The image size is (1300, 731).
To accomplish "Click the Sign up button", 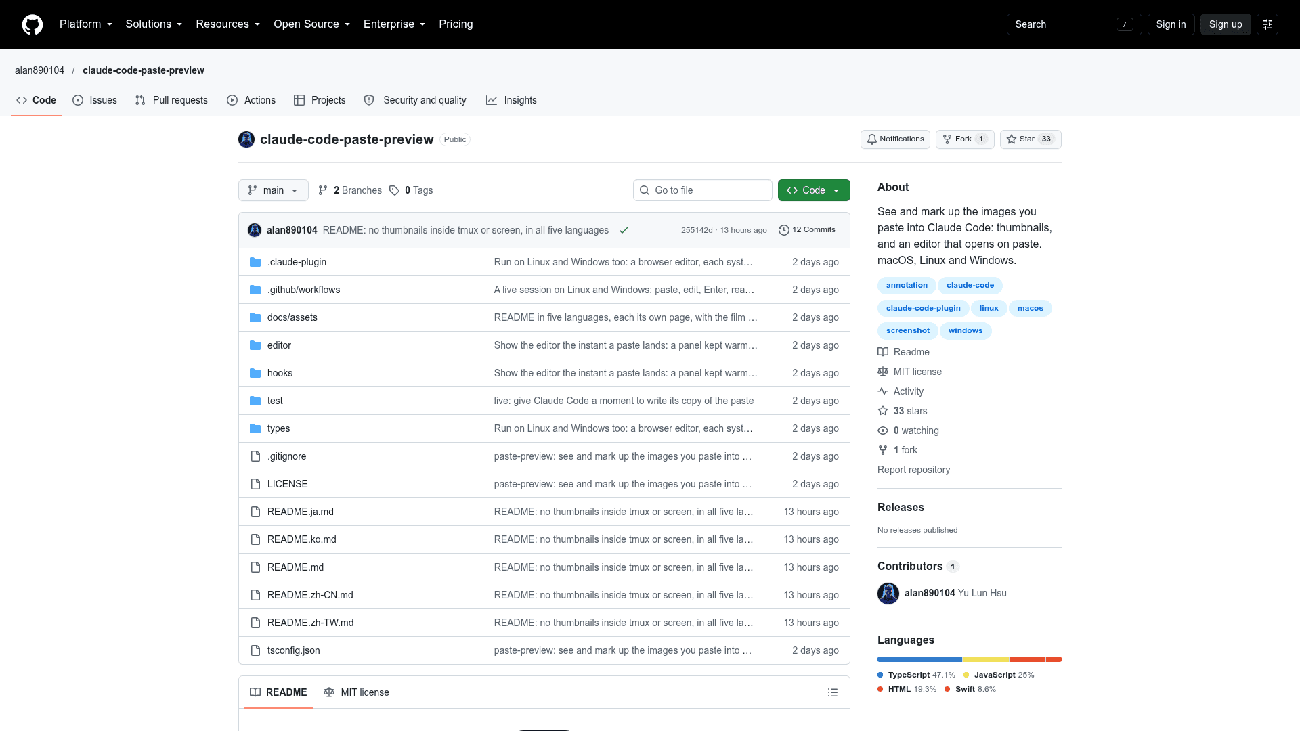I will 1226,24.
